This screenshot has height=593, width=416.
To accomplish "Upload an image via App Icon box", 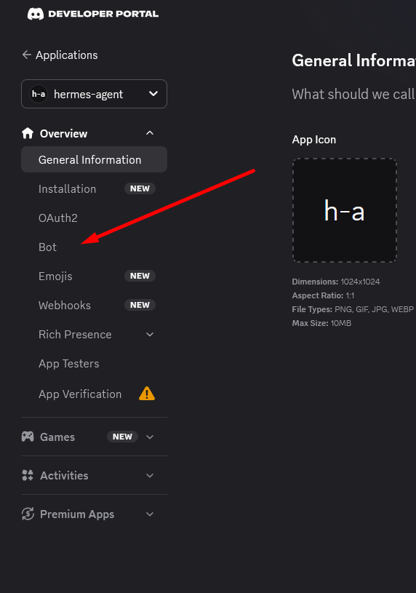I will coord(345,210).
